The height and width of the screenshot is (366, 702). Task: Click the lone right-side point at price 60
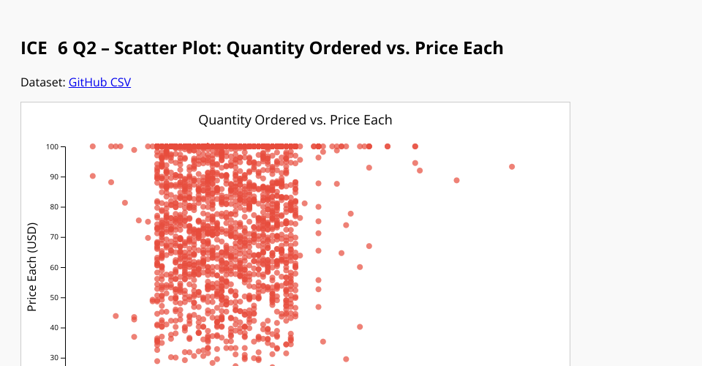pos(360,267)
